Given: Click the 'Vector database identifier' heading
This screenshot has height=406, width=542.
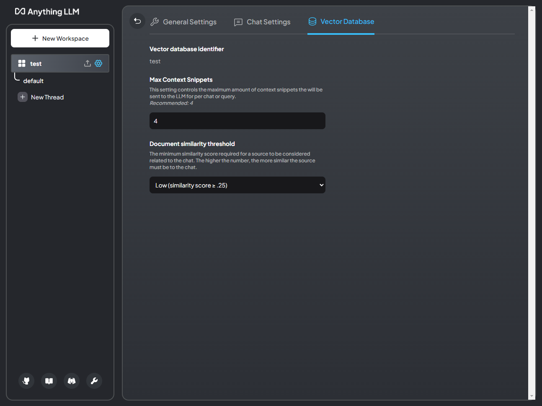Looking at the screenshot, I should point(187,49).
